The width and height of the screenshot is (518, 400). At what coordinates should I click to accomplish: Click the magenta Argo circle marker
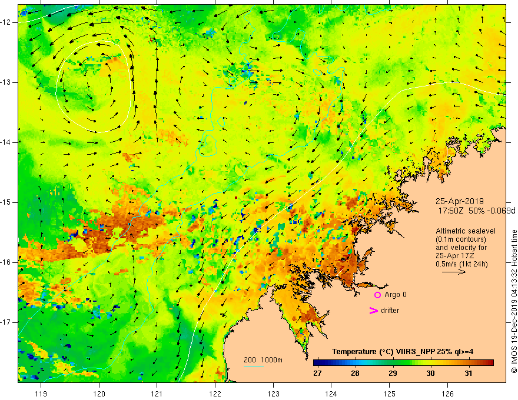coord(377,295)
